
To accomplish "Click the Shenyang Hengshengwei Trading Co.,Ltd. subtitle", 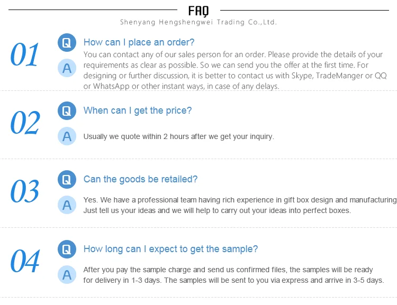I will click(198, 22).
